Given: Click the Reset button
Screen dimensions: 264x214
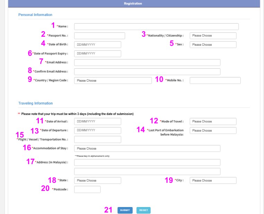Looking at the screenshot, I should point(143,210).
